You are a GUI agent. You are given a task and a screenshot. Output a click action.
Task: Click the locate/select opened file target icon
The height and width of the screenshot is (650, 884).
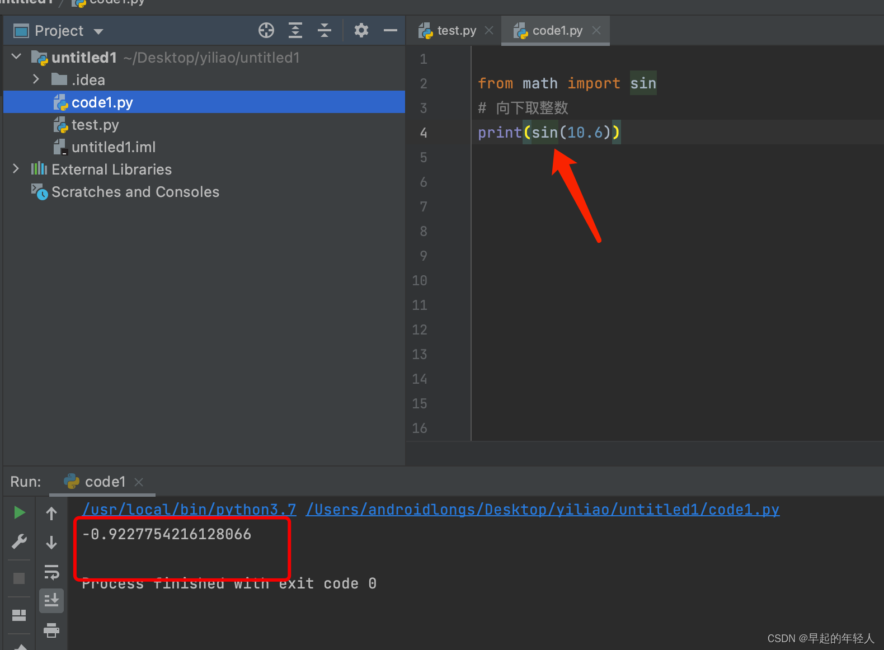click(x=266, y=30)
